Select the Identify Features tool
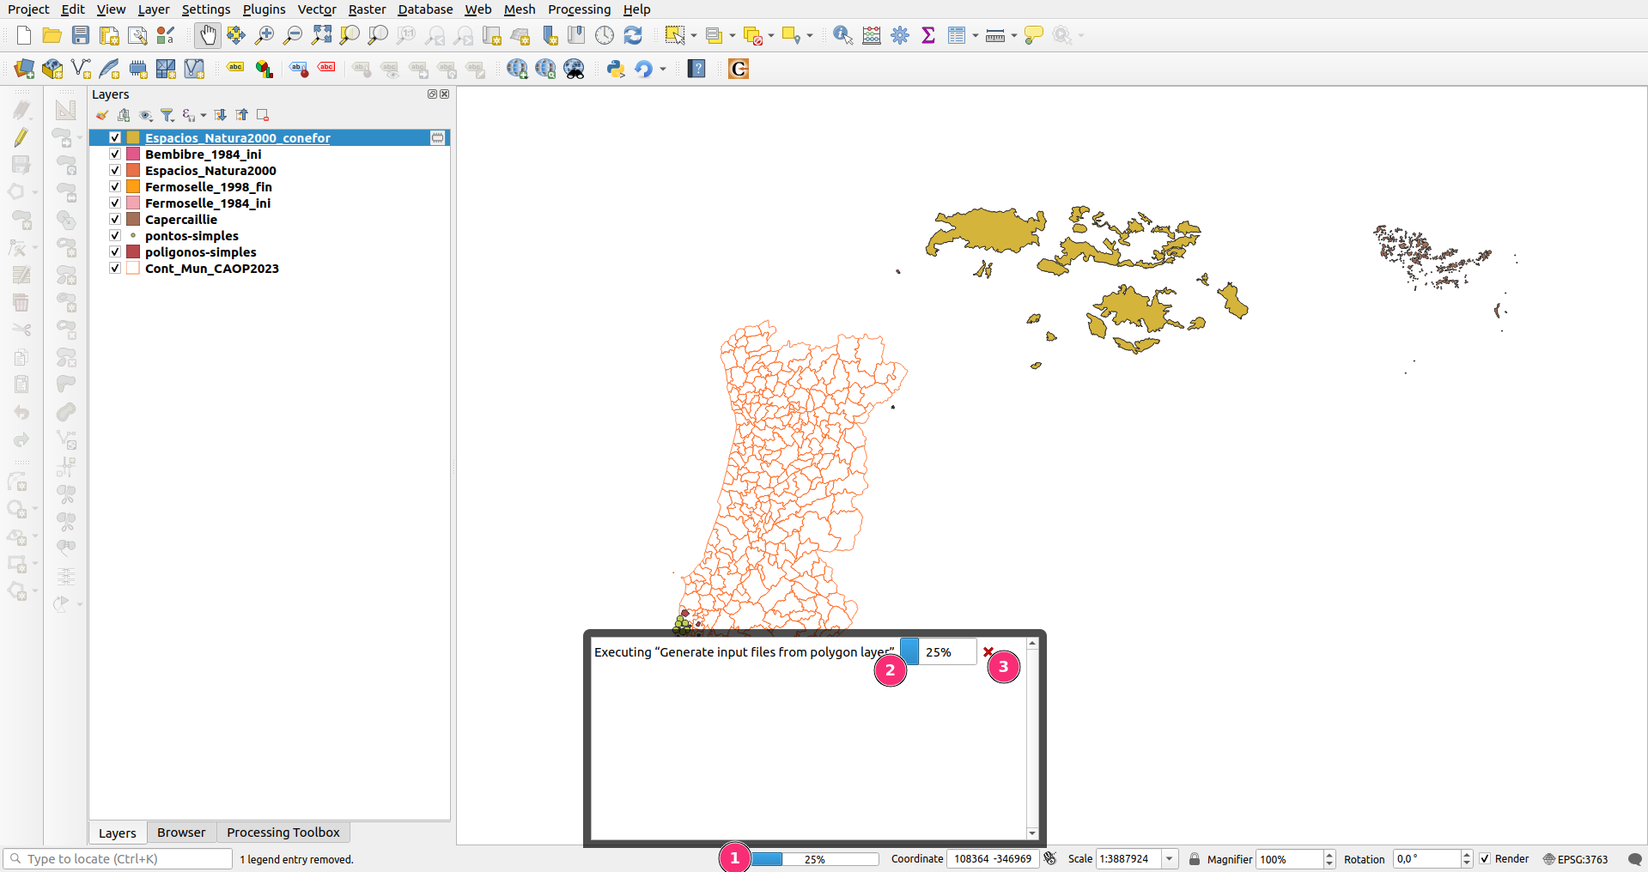 coord(843,35)
